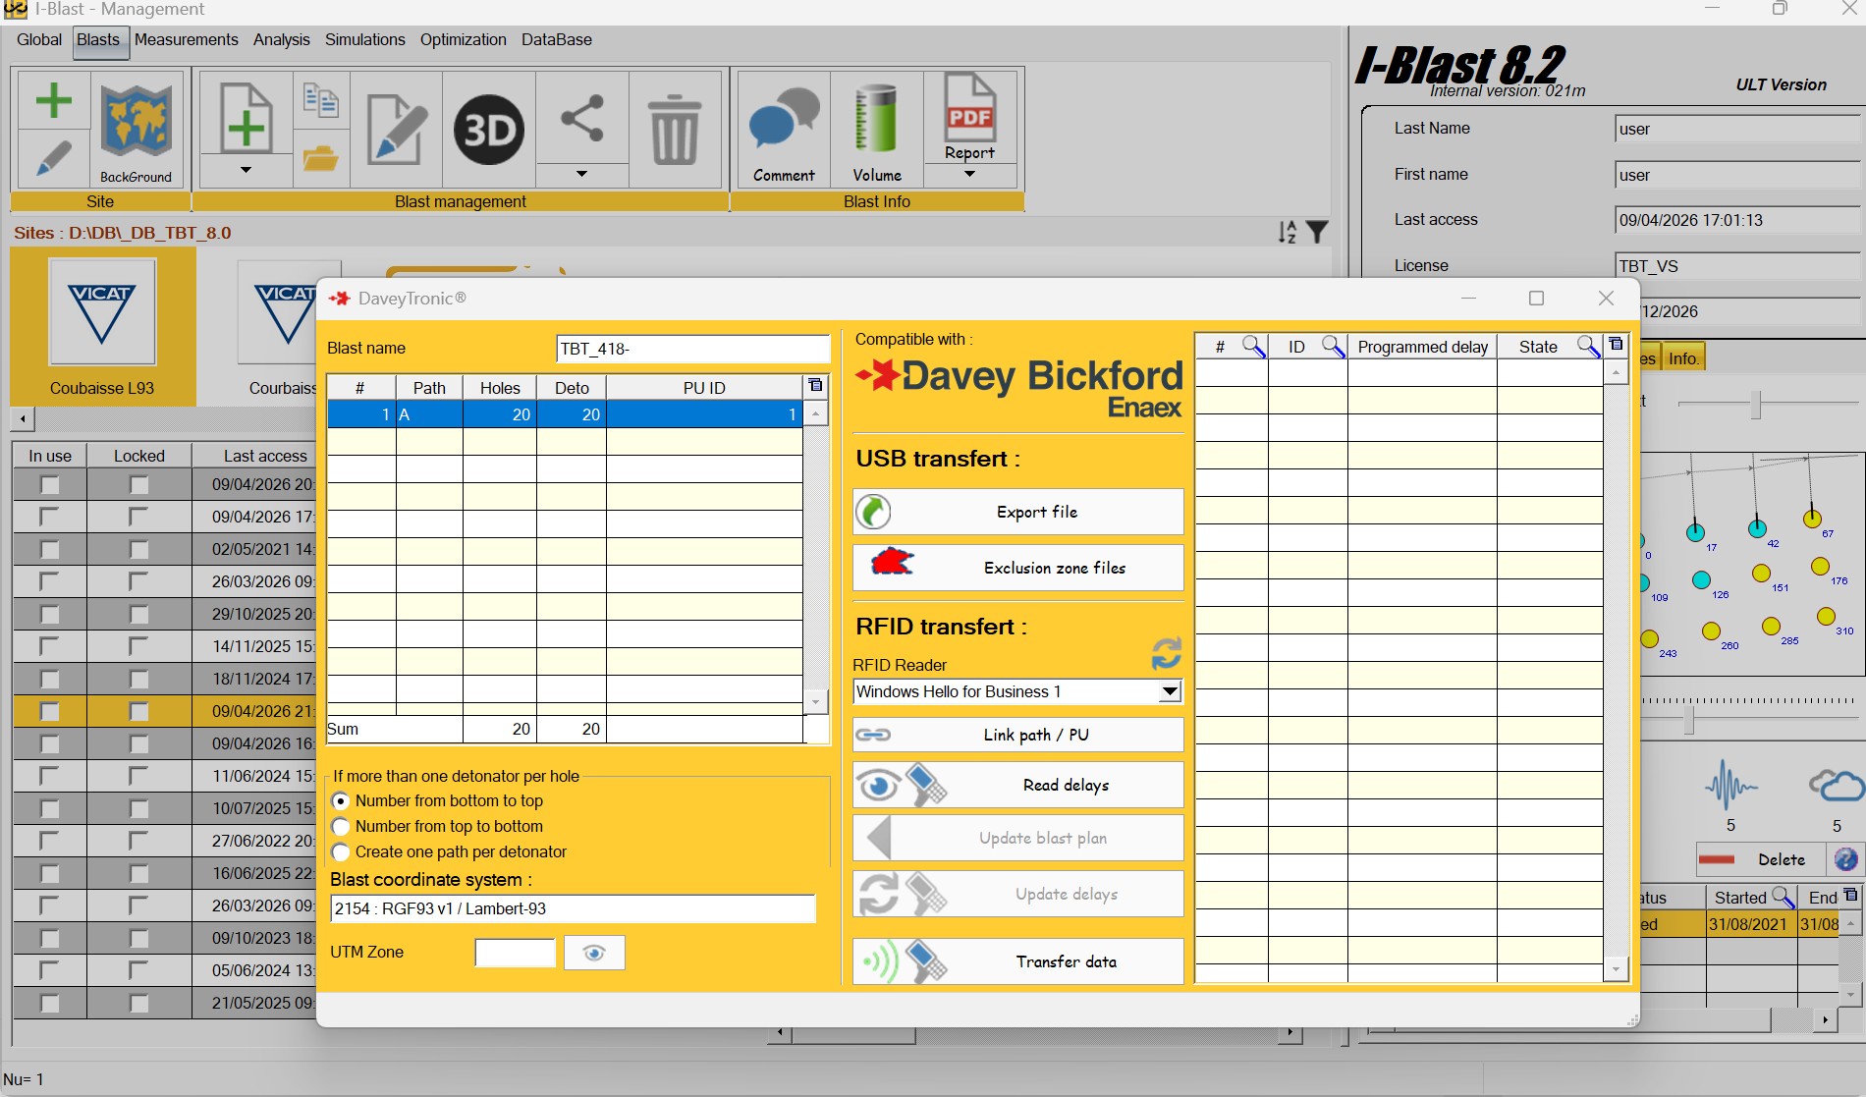Click the Export file button
Image resolution: width=1866 pixels, height=1097 pixels.
1017,512
